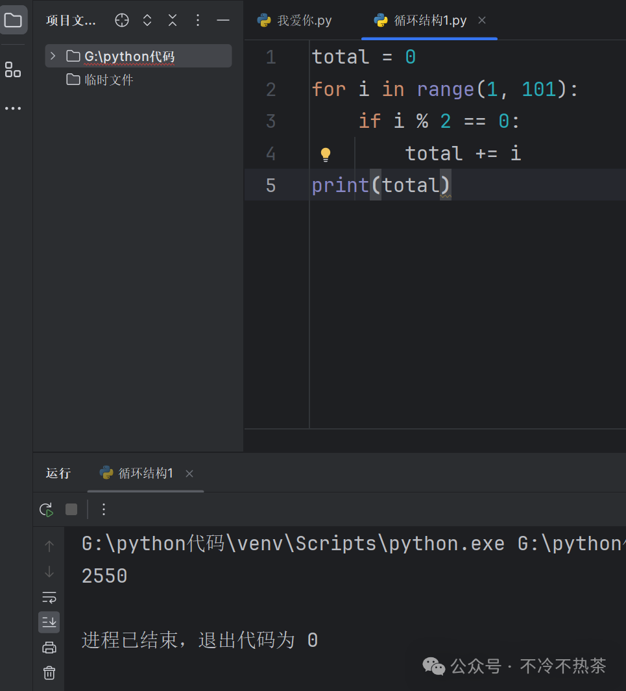Switch to the 我爱你.py tab
Viewport: 626px width, 691px height.
click(295, 20)
